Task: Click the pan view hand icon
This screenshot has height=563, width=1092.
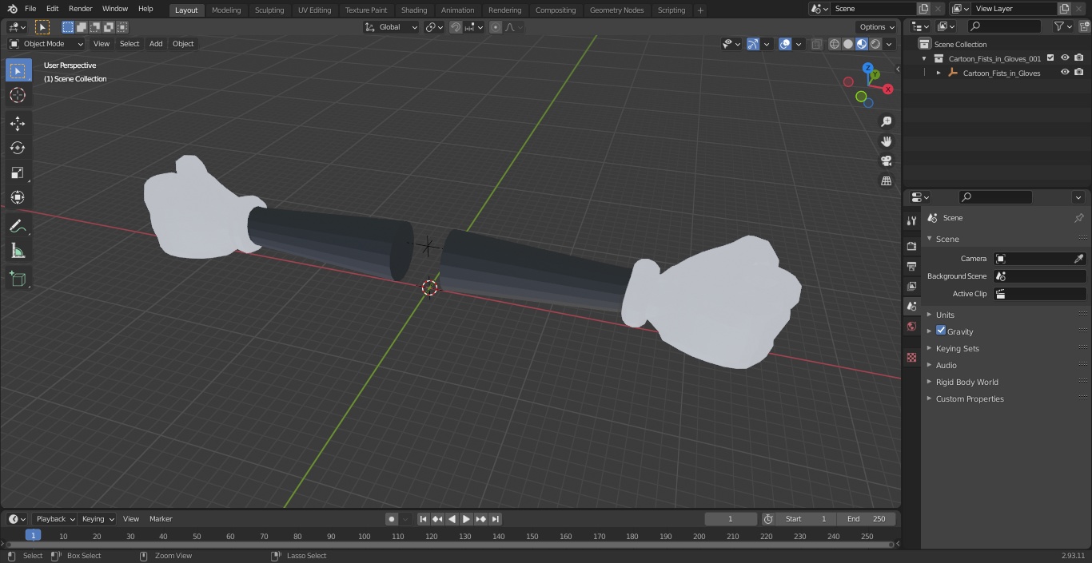Action: [x=886, y=141]
